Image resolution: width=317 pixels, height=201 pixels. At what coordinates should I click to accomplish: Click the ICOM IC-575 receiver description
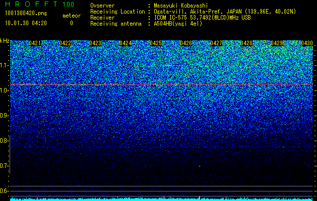pos(202,18)
